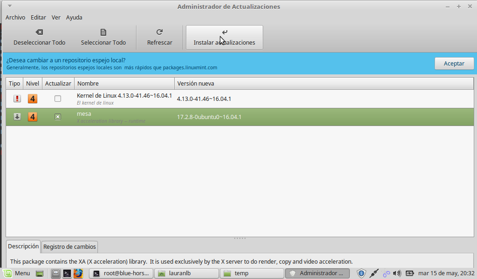Image resolution: width=477 pixels, height=279 pixels.
Task: Click the level 4 badge on the mesa row
Action: coord(32,117)
